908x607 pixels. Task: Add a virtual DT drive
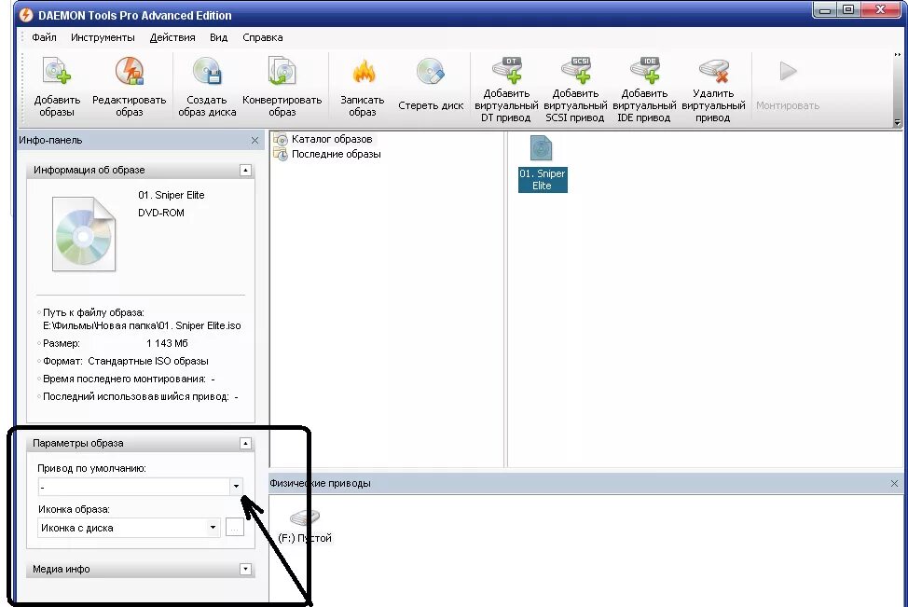[x=507, y=70]
